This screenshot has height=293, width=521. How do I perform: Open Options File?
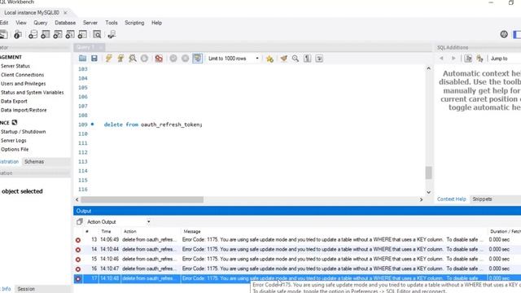[15, 149]
